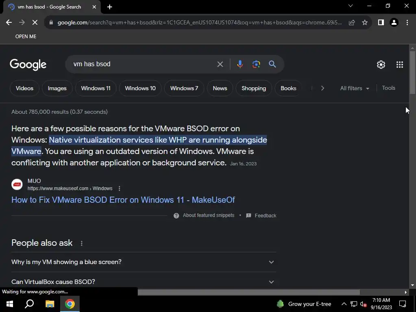Stop loading the page with the X button

tap(35, 23)
